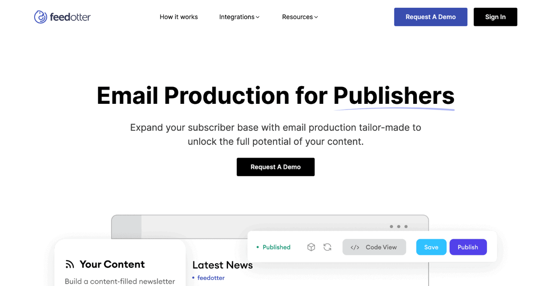Click the sync arrows refresh icon
The image size is (546, 286).
coord(327,247)
